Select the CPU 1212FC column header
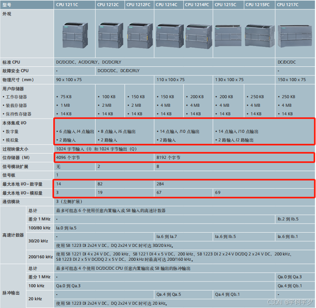The width and height of the screenshot is (316, 308). click(139, 4)
